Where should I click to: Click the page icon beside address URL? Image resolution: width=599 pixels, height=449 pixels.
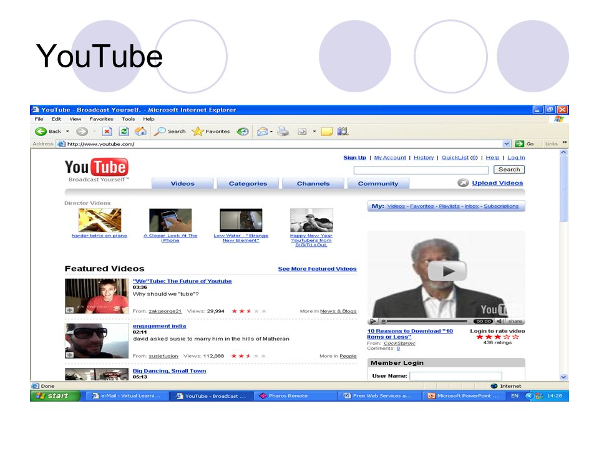pos(61,144)
